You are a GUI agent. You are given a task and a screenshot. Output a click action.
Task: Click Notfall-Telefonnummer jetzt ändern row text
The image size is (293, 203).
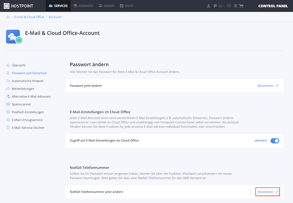pyautogui.click(x=96, y=192)
